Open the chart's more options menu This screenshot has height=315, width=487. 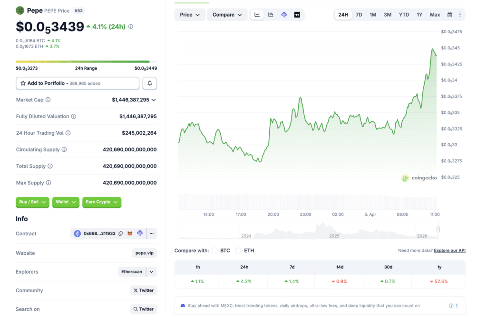click(460, 15)
